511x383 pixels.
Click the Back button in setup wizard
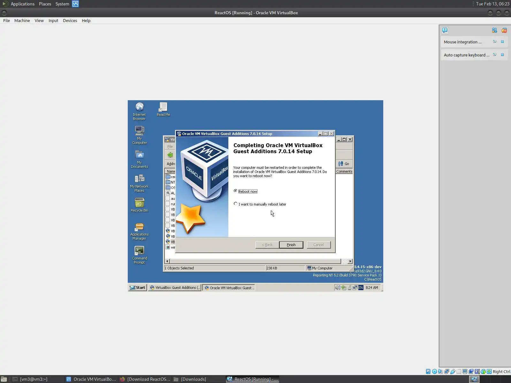coord(267,245)
